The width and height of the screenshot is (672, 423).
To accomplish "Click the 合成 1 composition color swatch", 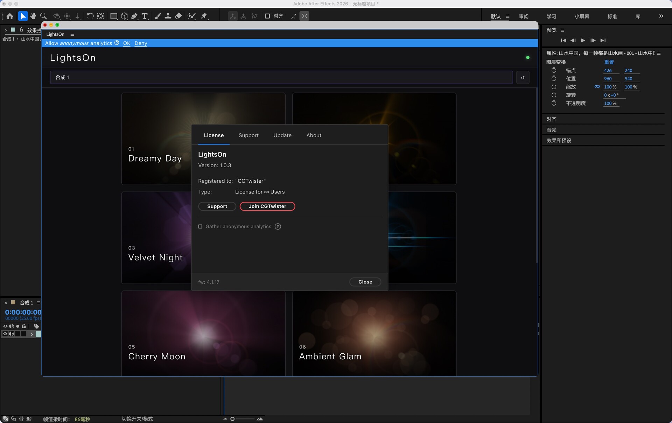I will click(13, 303).
